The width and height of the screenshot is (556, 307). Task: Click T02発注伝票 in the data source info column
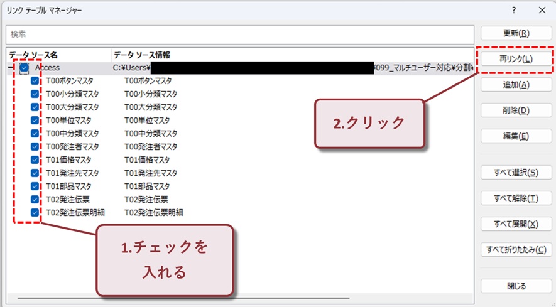click(x=146, y=199)
